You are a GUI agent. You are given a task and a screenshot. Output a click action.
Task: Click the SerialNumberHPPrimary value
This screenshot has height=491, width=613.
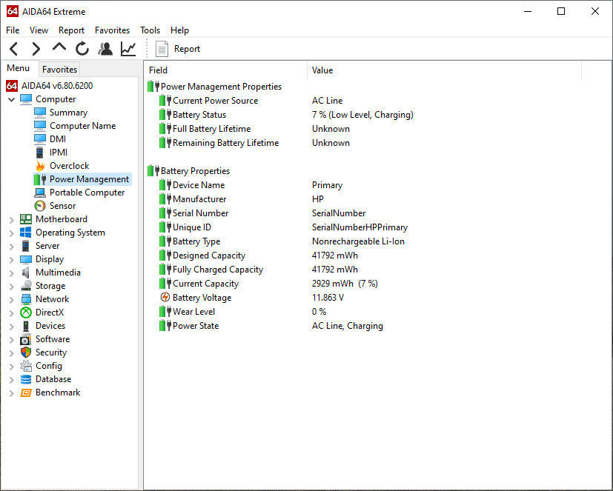point(359,227)
